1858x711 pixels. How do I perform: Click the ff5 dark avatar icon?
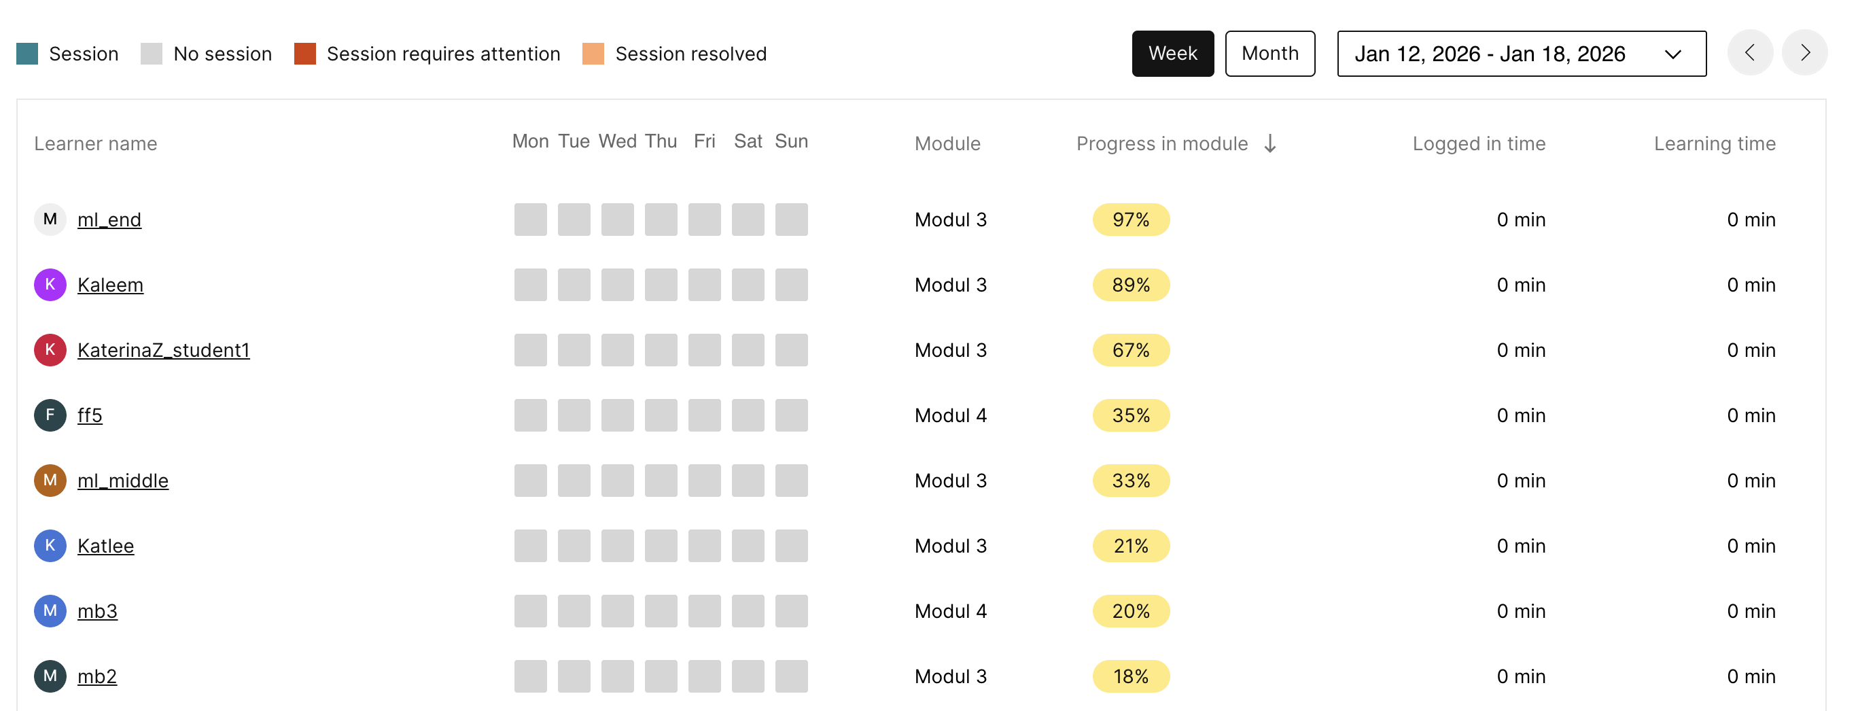[x=50, y=415]
